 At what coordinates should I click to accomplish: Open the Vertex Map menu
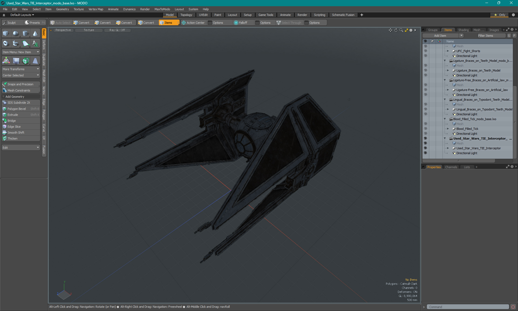pyautogui.click(x=96, y=9)
